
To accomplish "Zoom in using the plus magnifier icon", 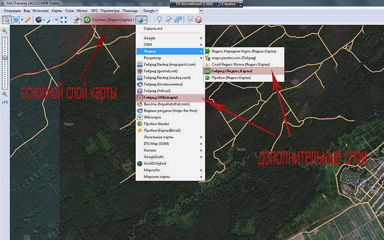I will (5, 31).
